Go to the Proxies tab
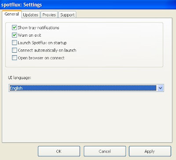Screen dimensions: 176x160 (x=49, y=15)
